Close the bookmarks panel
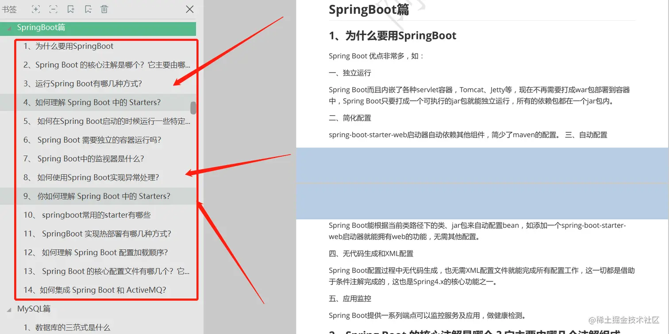 pos(190,9)
